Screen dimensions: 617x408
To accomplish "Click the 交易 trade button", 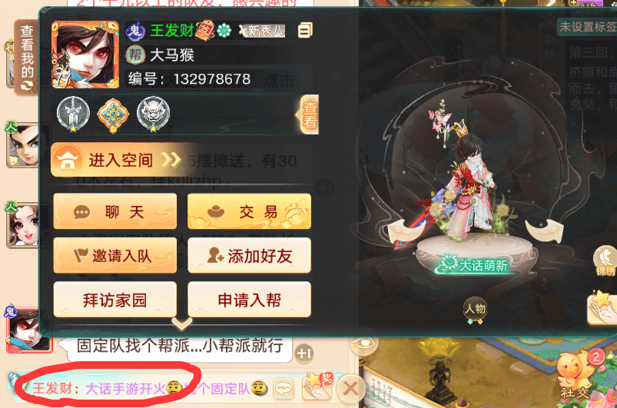I will click(250, 211).
